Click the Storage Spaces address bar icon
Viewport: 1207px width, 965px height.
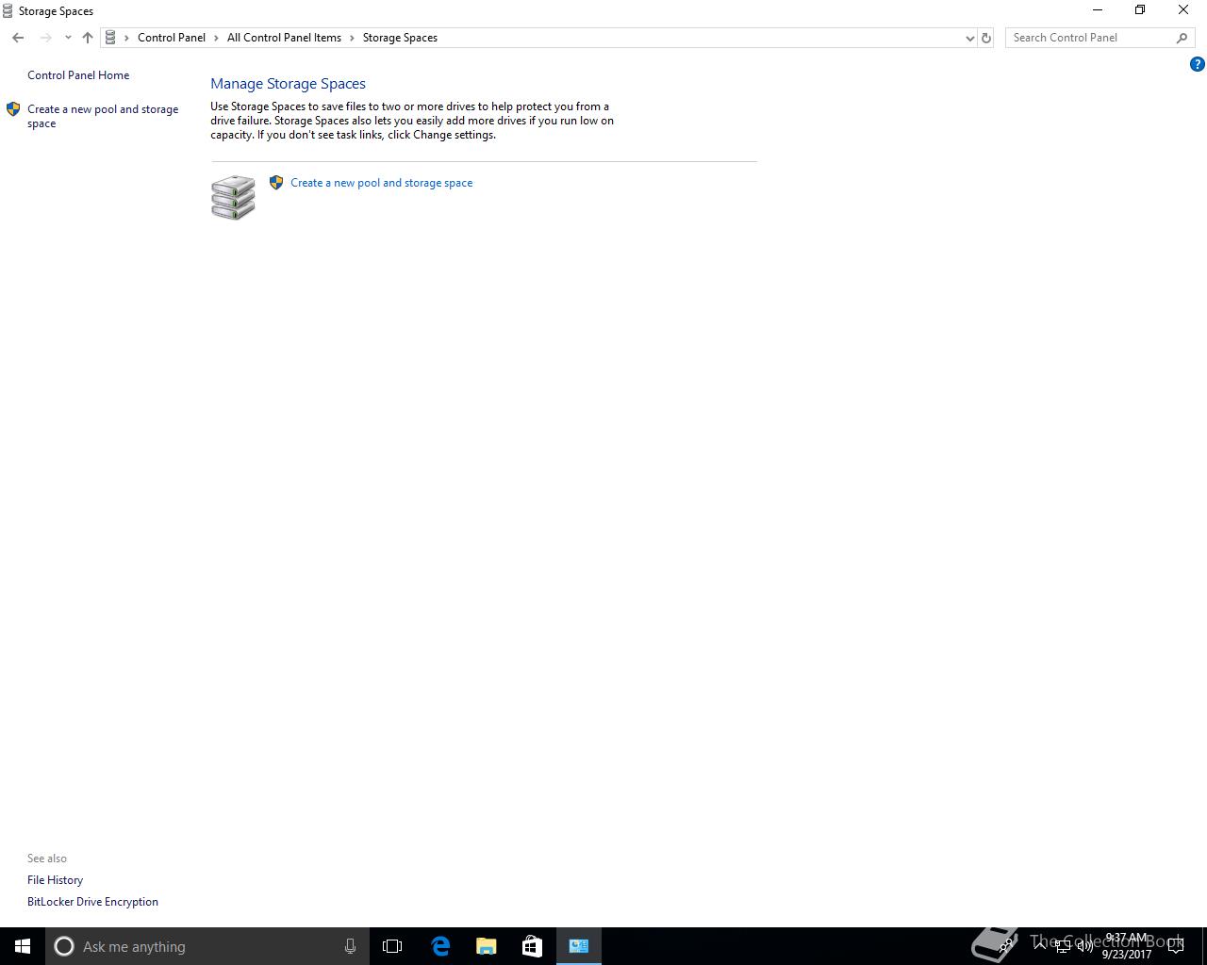[110, 38]
